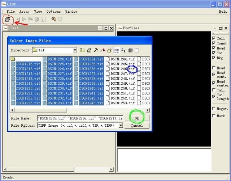The height and width of the screenshot is (181, 231).
Task: Expand the Directory dropdown
Action: [x=75, y=50]
